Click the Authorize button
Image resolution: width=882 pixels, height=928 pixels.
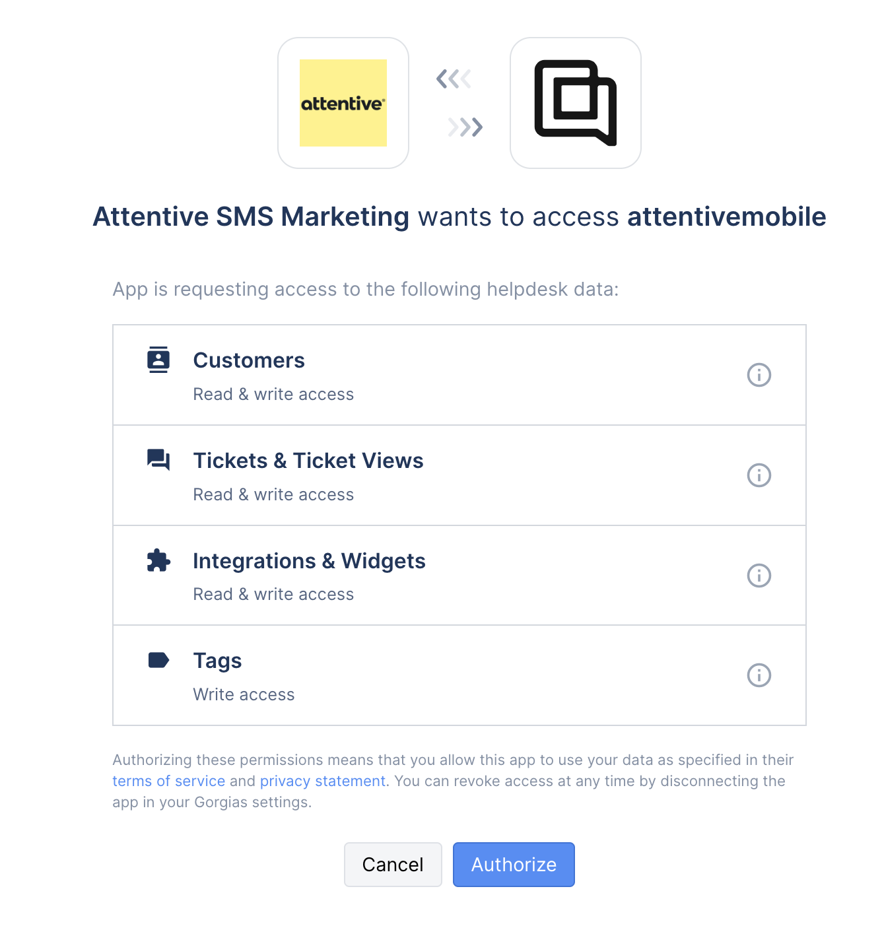pos(514,865)
